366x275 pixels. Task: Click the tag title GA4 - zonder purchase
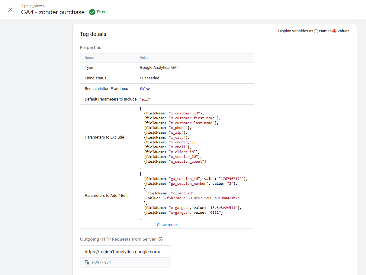coord(53,12)
